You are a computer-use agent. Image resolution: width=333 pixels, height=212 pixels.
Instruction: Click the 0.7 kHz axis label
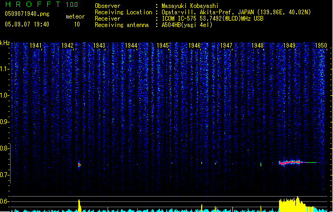click(5, 175)
